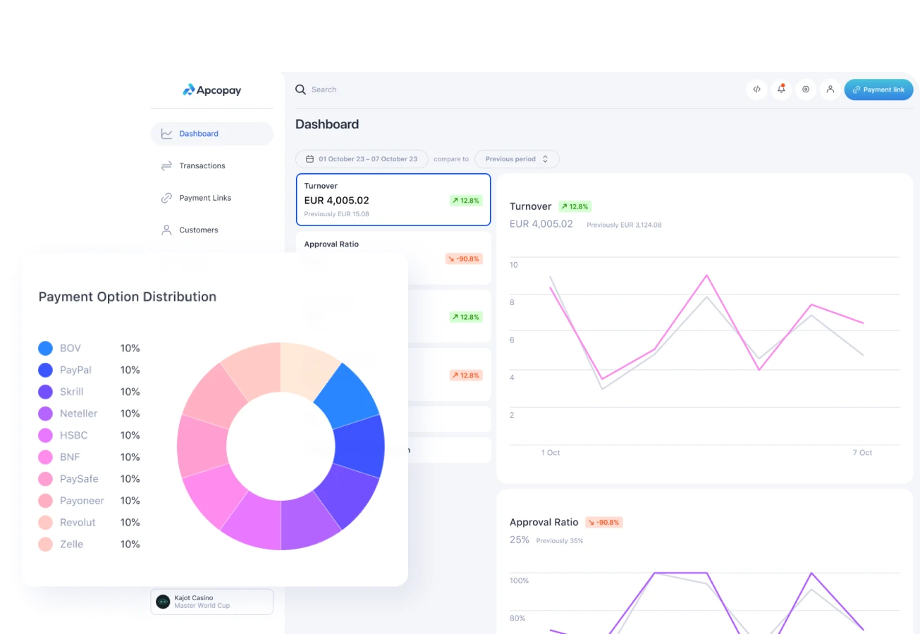920x634 pixels.
Task: Click the search magnifier icon
Action: click(300, 89)
